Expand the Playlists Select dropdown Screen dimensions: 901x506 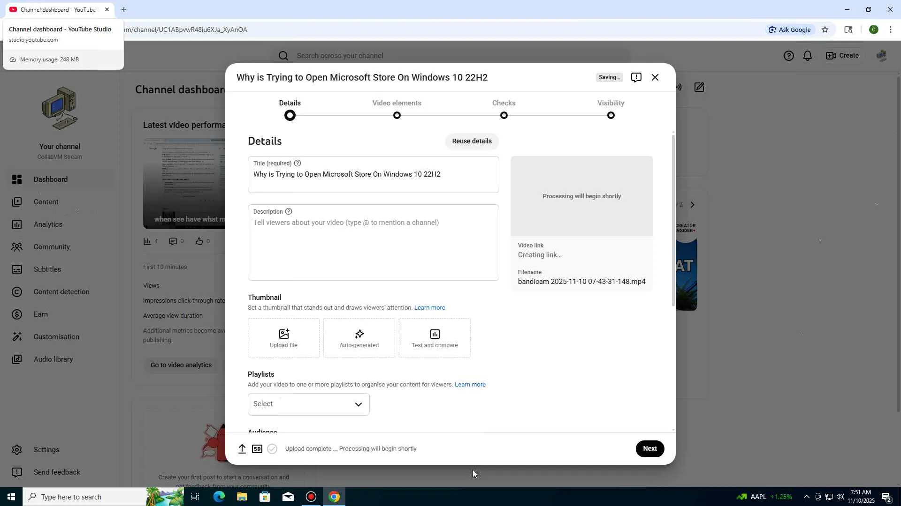tap(308, 404)
